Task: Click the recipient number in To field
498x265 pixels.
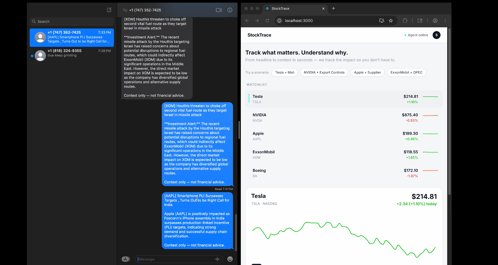Action: [x=145, y=10]
